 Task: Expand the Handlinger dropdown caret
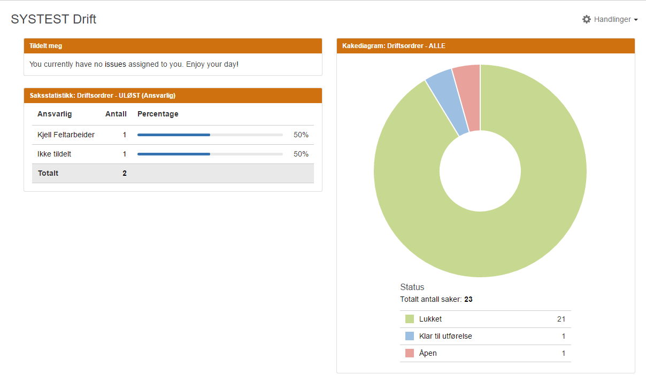click(x=636, y=20)
